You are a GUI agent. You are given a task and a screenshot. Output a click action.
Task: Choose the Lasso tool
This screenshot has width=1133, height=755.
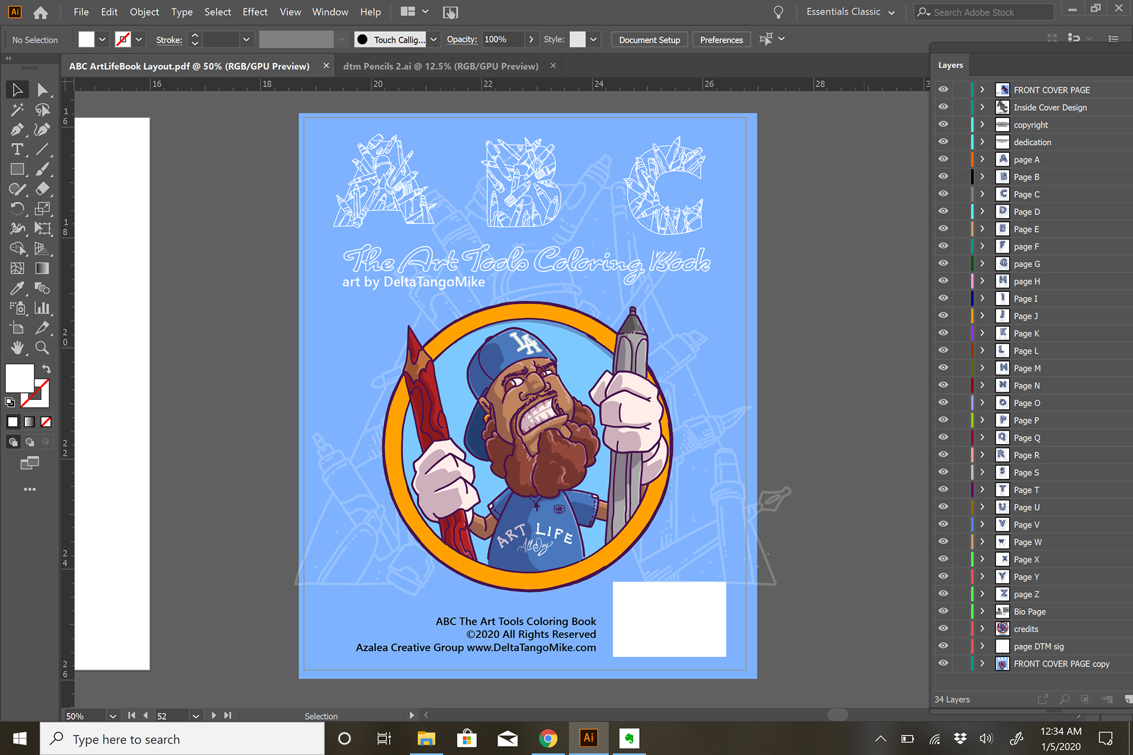coord(42,110)
